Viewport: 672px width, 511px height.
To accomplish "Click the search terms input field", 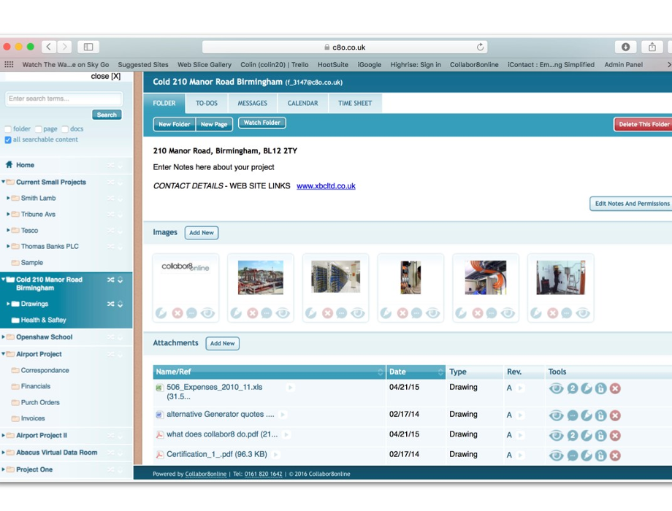I will point(64,99).
